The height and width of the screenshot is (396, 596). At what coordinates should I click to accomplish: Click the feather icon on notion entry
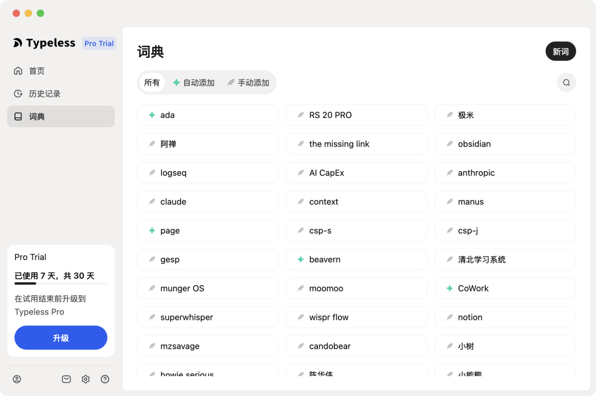click(x=450, y=317)
